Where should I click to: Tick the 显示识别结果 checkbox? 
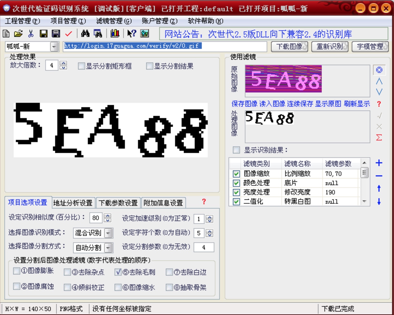[236, 150]
